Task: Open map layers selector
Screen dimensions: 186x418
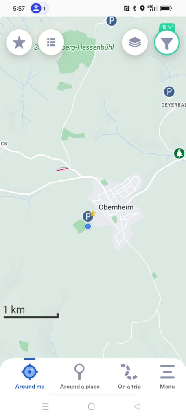Action: point(135,42)
